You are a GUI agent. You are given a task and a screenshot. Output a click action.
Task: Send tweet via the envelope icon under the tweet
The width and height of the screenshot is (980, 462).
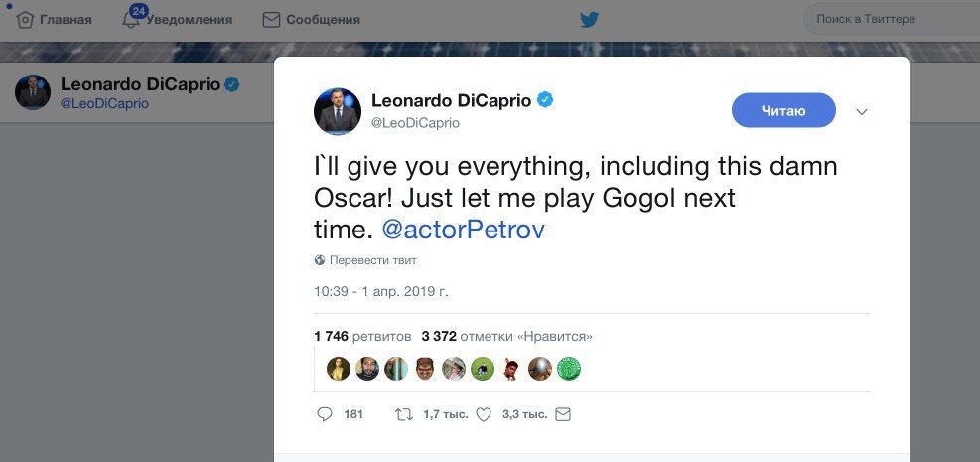563,413
